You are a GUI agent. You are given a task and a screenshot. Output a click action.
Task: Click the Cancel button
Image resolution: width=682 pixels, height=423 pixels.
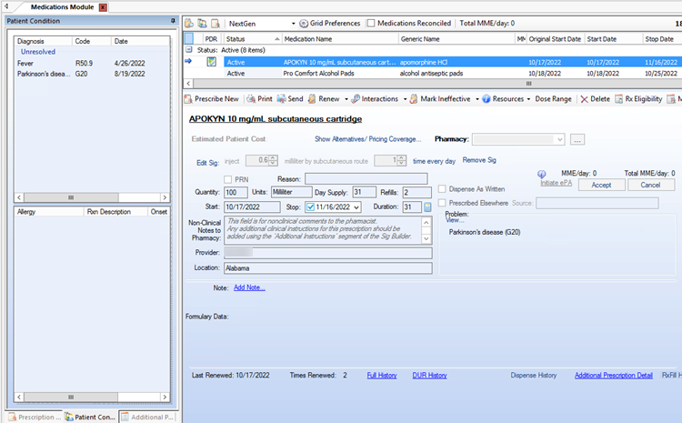650,185
